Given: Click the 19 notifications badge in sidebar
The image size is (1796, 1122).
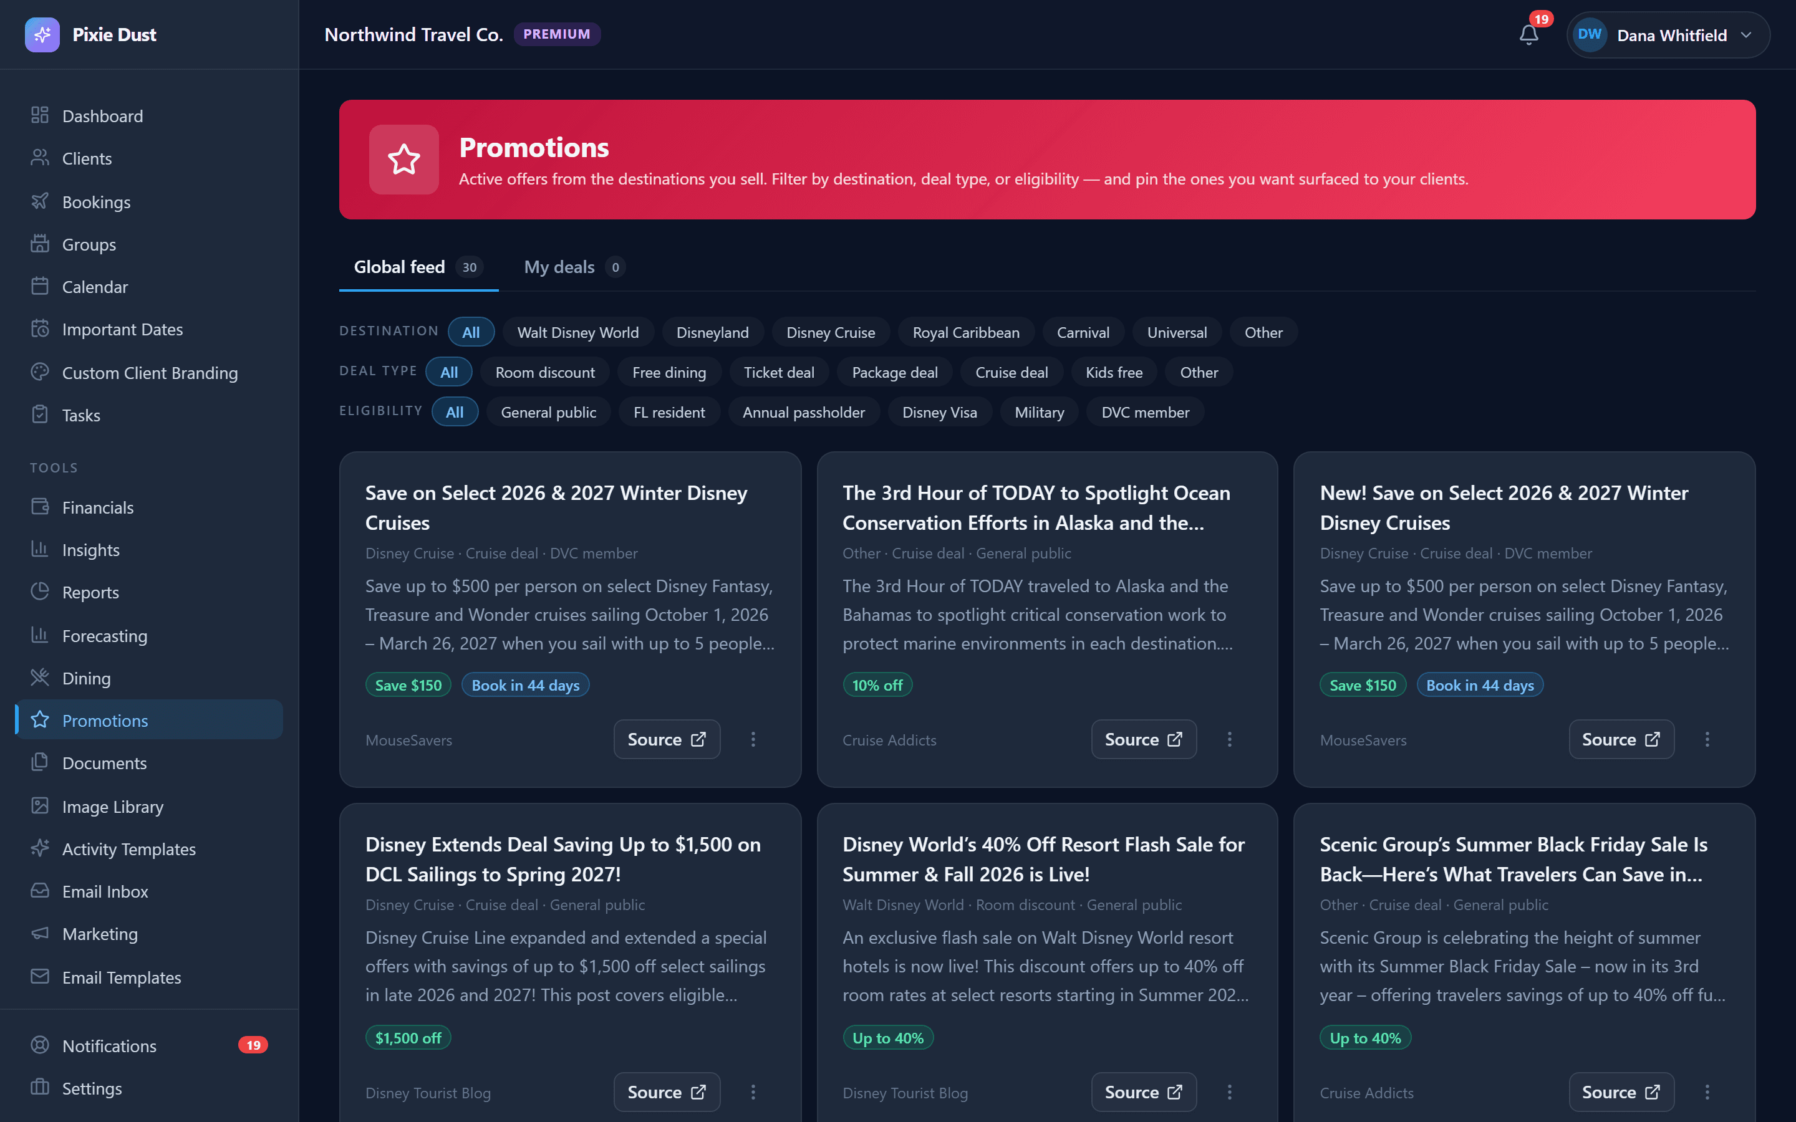Looking at the screenshot, I should [x=253, y=1045].
